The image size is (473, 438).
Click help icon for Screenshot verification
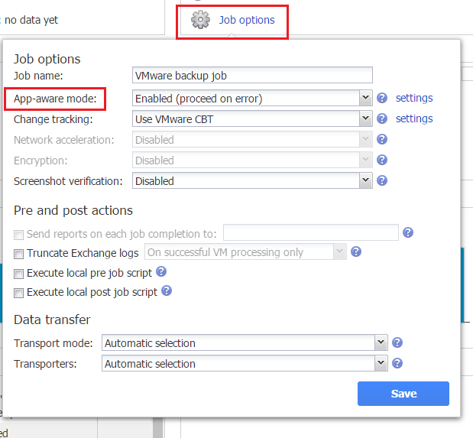click(x=382, y=181)
